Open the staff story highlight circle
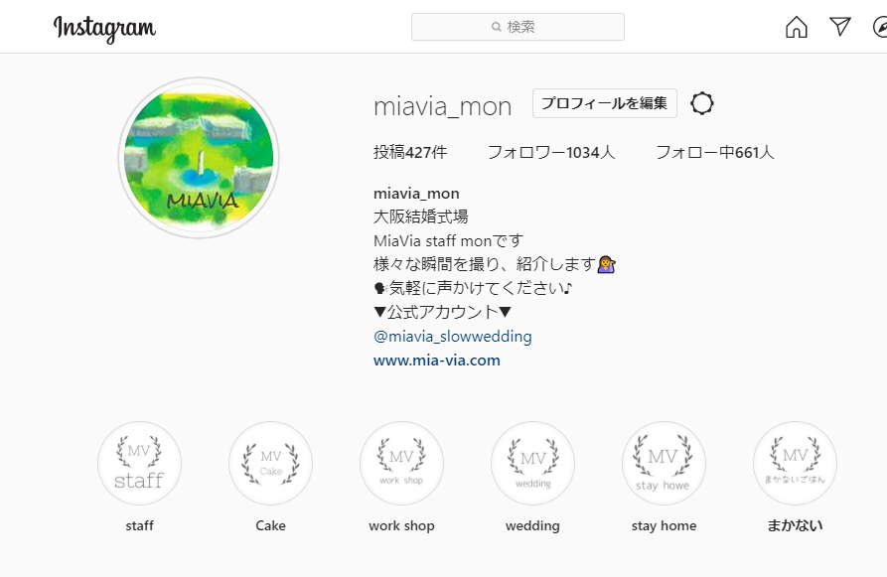The height and width of the screenshot is (577, 887). pyautogui.click(x=139, y=464)
